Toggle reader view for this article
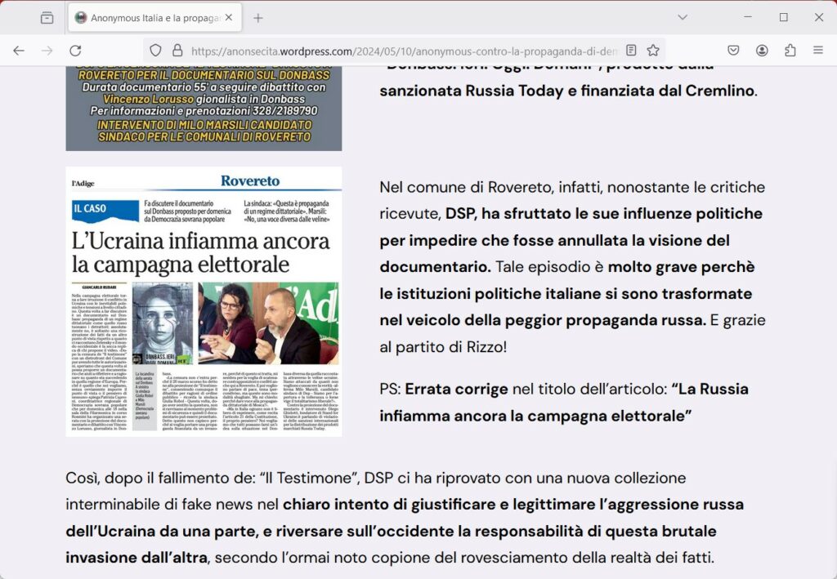Viewport: 837px width, 579px height. pyautogui.click(x=631, y=51)
